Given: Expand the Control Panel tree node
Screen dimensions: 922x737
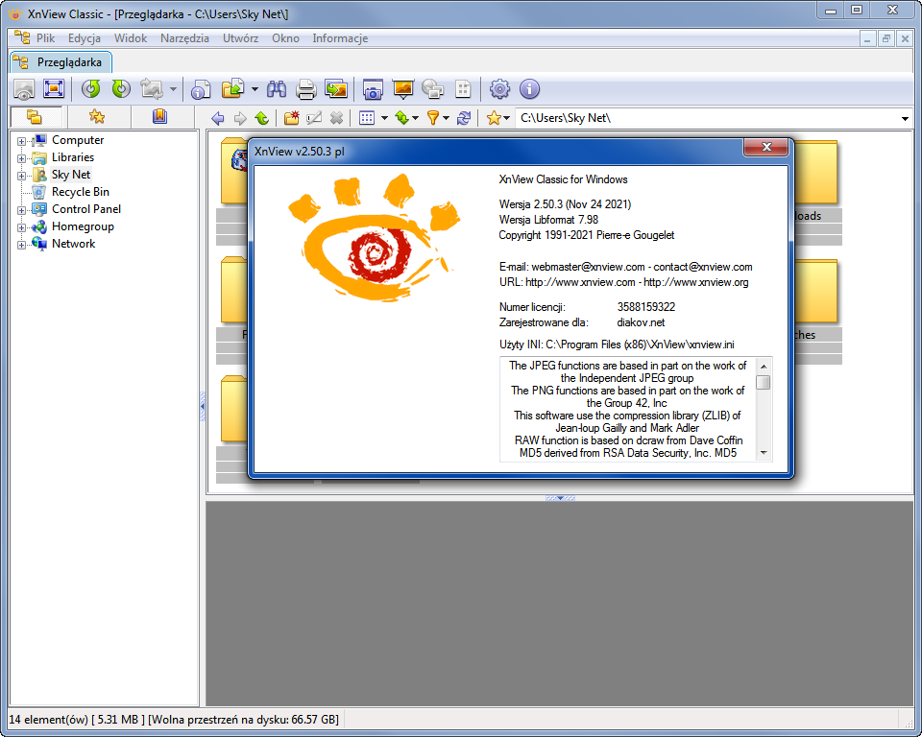Looking at the screenshot, I should coord(22,210).
